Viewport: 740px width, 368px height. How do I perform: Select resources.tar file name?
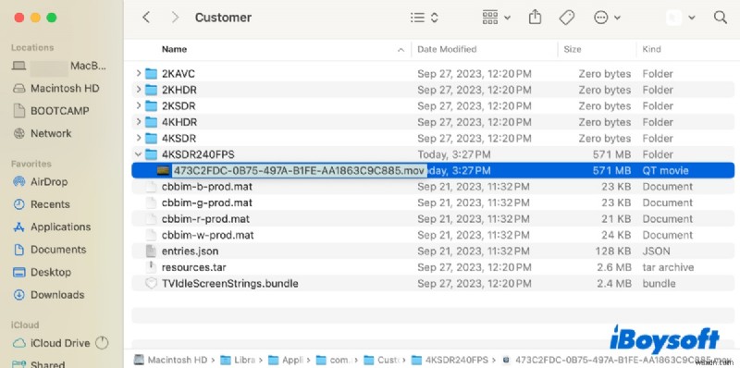click(x=194, y=267)
